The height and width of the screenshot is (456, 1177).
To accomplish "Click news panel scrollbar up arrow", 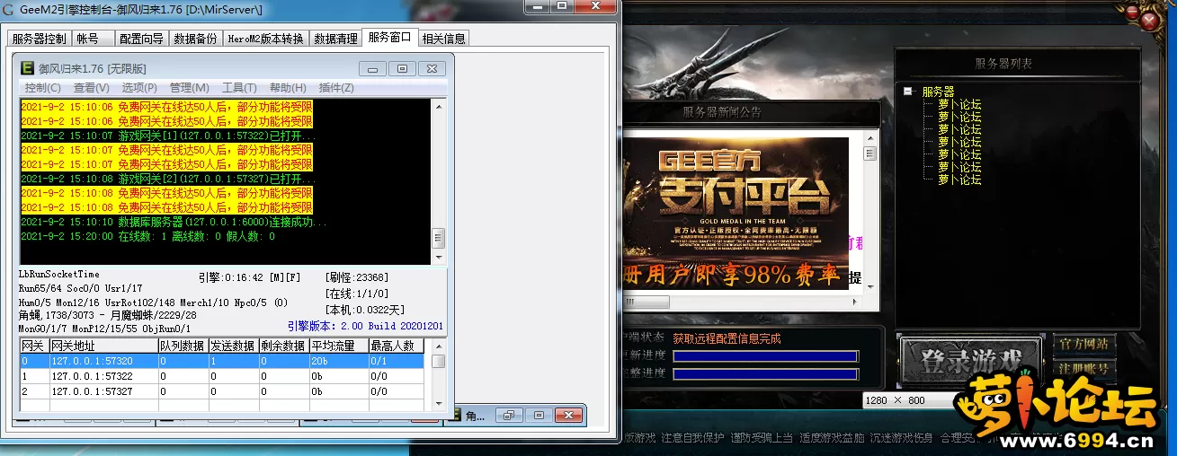I will 869,139.
